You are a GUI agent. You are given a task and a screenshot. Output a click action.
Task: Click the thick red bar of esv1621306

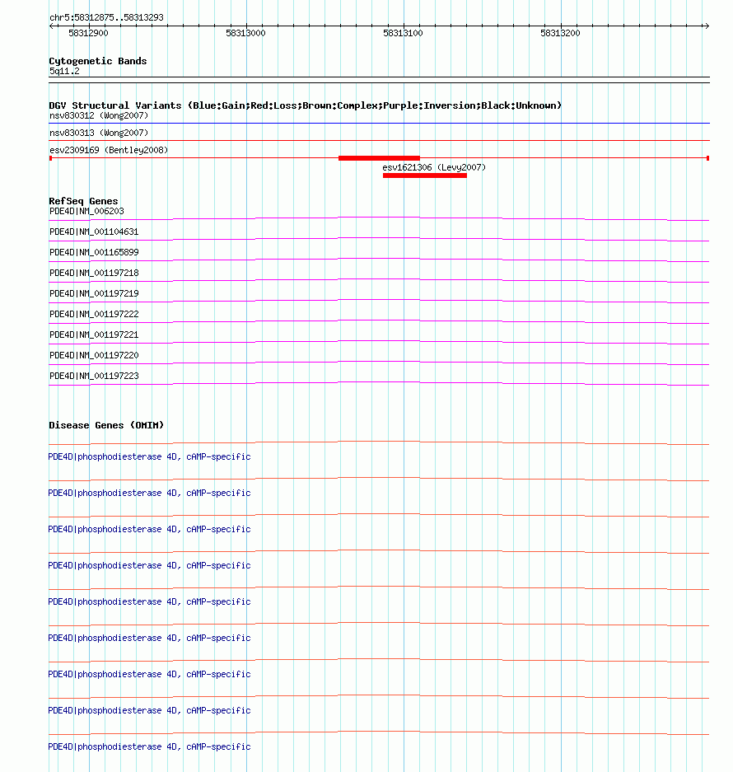[425, 175]
